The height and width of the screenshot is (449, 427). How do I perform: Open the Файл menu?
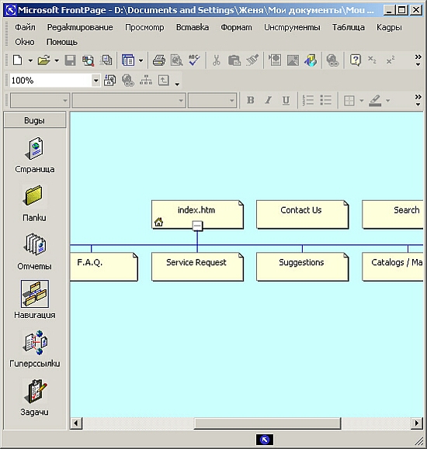pyautogui.click(x=26, y=27)
